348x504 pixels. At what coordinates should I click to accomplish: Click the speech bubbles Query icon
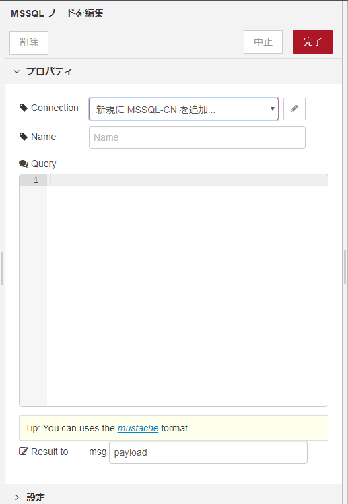pos(24,164)
